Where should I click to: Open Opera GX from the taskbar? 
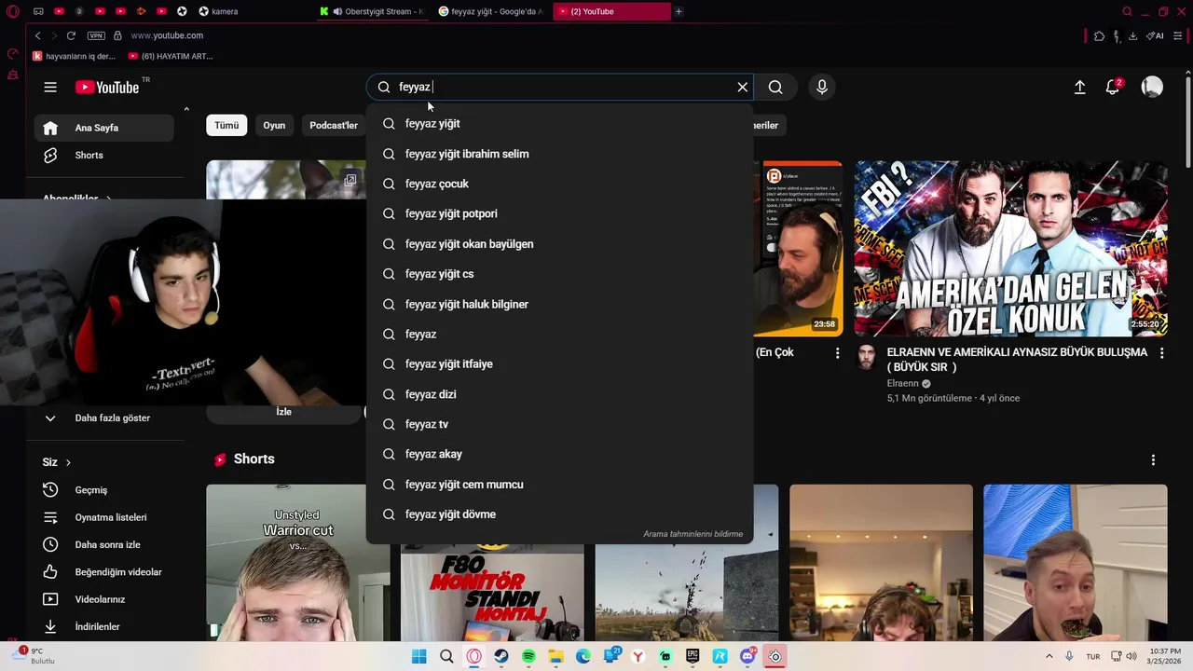pos(474,656)
